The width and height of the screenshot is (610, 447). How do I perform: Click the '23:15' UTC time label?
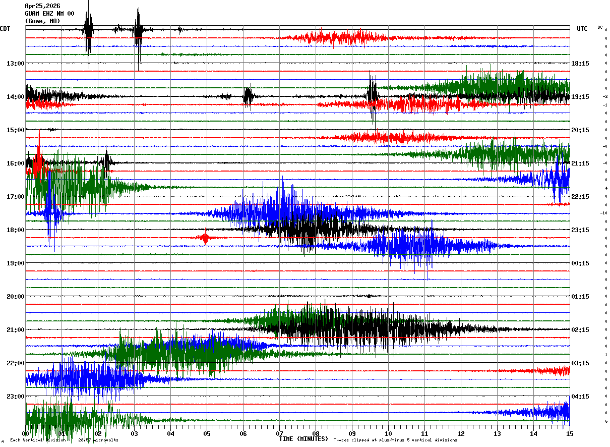click(580, 230)
